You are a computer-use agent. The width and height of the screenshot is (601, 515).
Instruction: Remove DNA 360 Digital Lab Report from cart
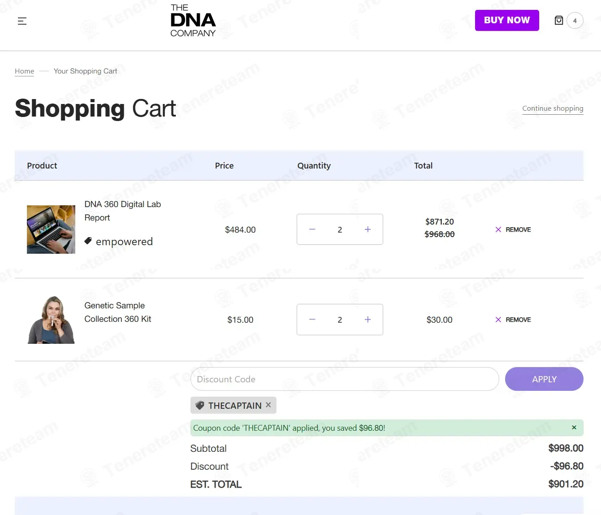(513, 229)
